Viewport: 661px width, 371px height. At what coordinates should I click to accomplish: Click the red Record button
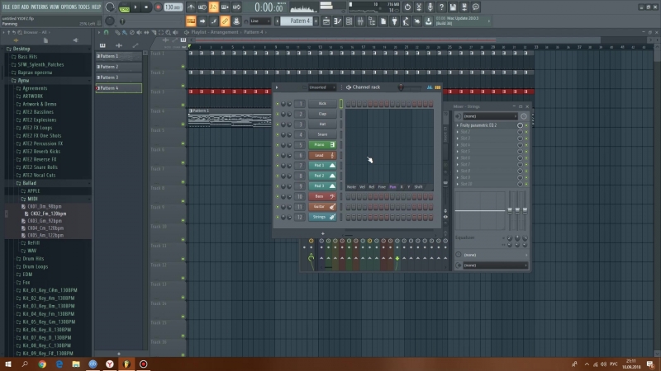(x=158, y=7)
